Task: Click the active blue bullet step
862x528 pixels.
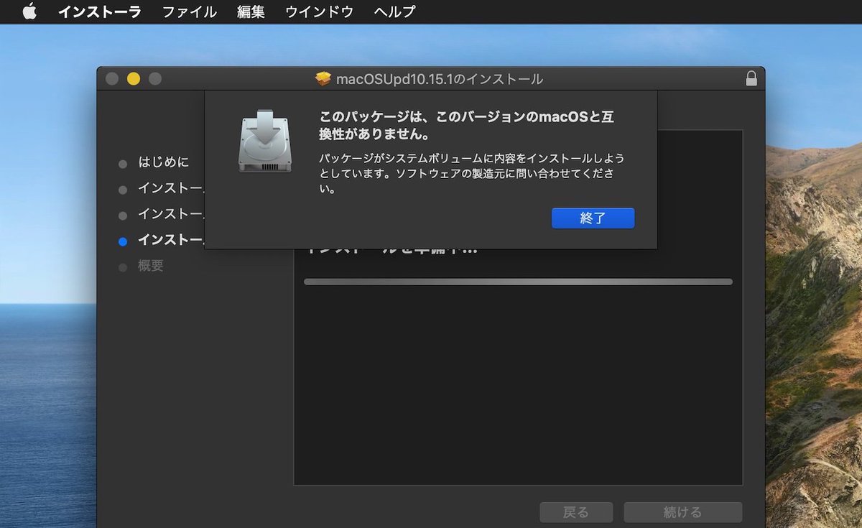Action: coord(123,241)
